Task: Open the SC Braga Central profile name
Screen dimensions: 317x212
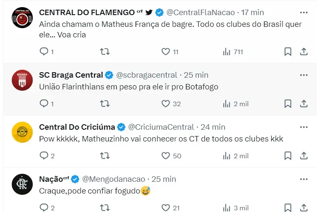Action: [71, 75]
